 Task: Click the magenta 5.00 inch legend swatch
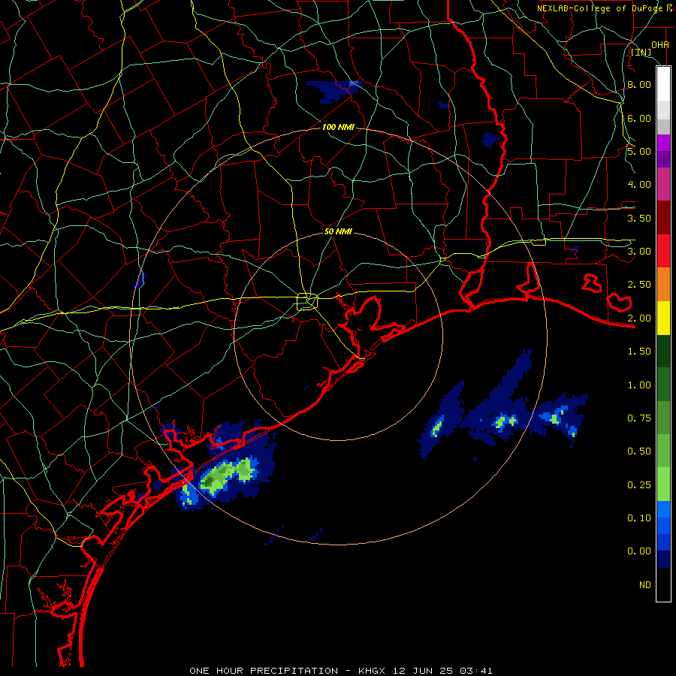click(x=663, y=143)
